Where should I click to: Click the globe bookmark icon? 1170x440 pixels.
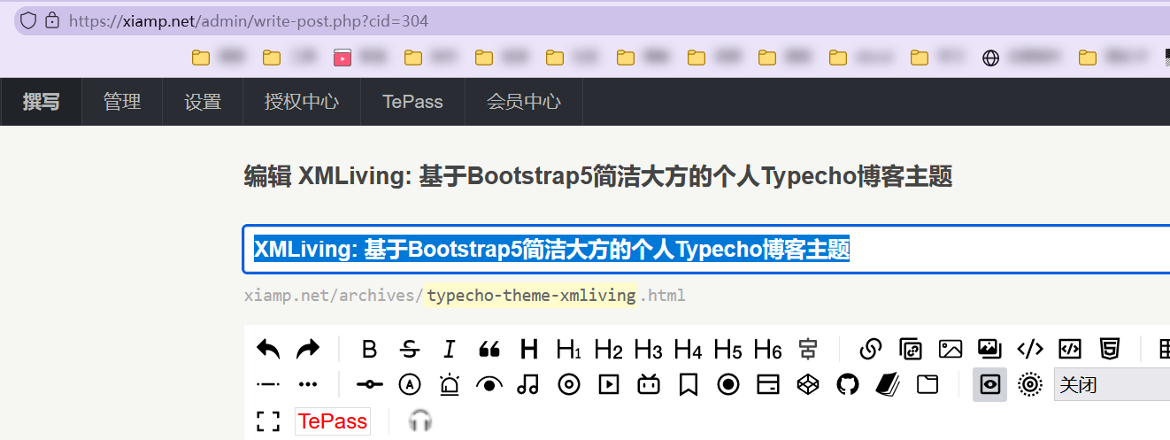991,58
